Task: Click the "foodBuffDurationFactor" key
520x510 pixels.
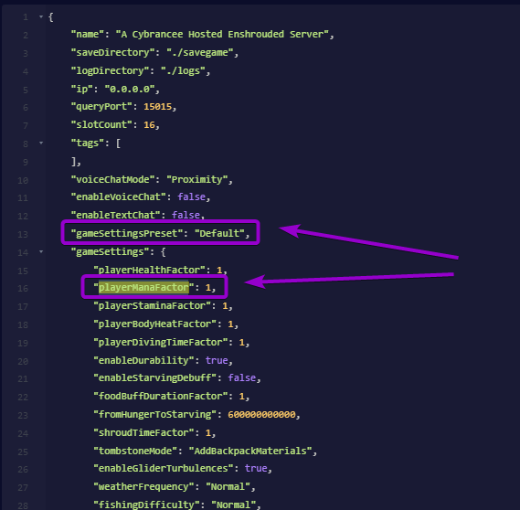Action: tap(161, 397)
